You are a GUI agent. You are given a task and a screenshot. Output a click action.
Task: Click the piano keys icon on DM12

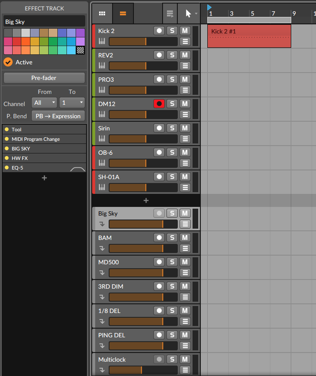coord(102,114)
